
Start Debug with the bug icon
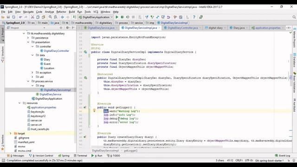(x=123, y=17)
